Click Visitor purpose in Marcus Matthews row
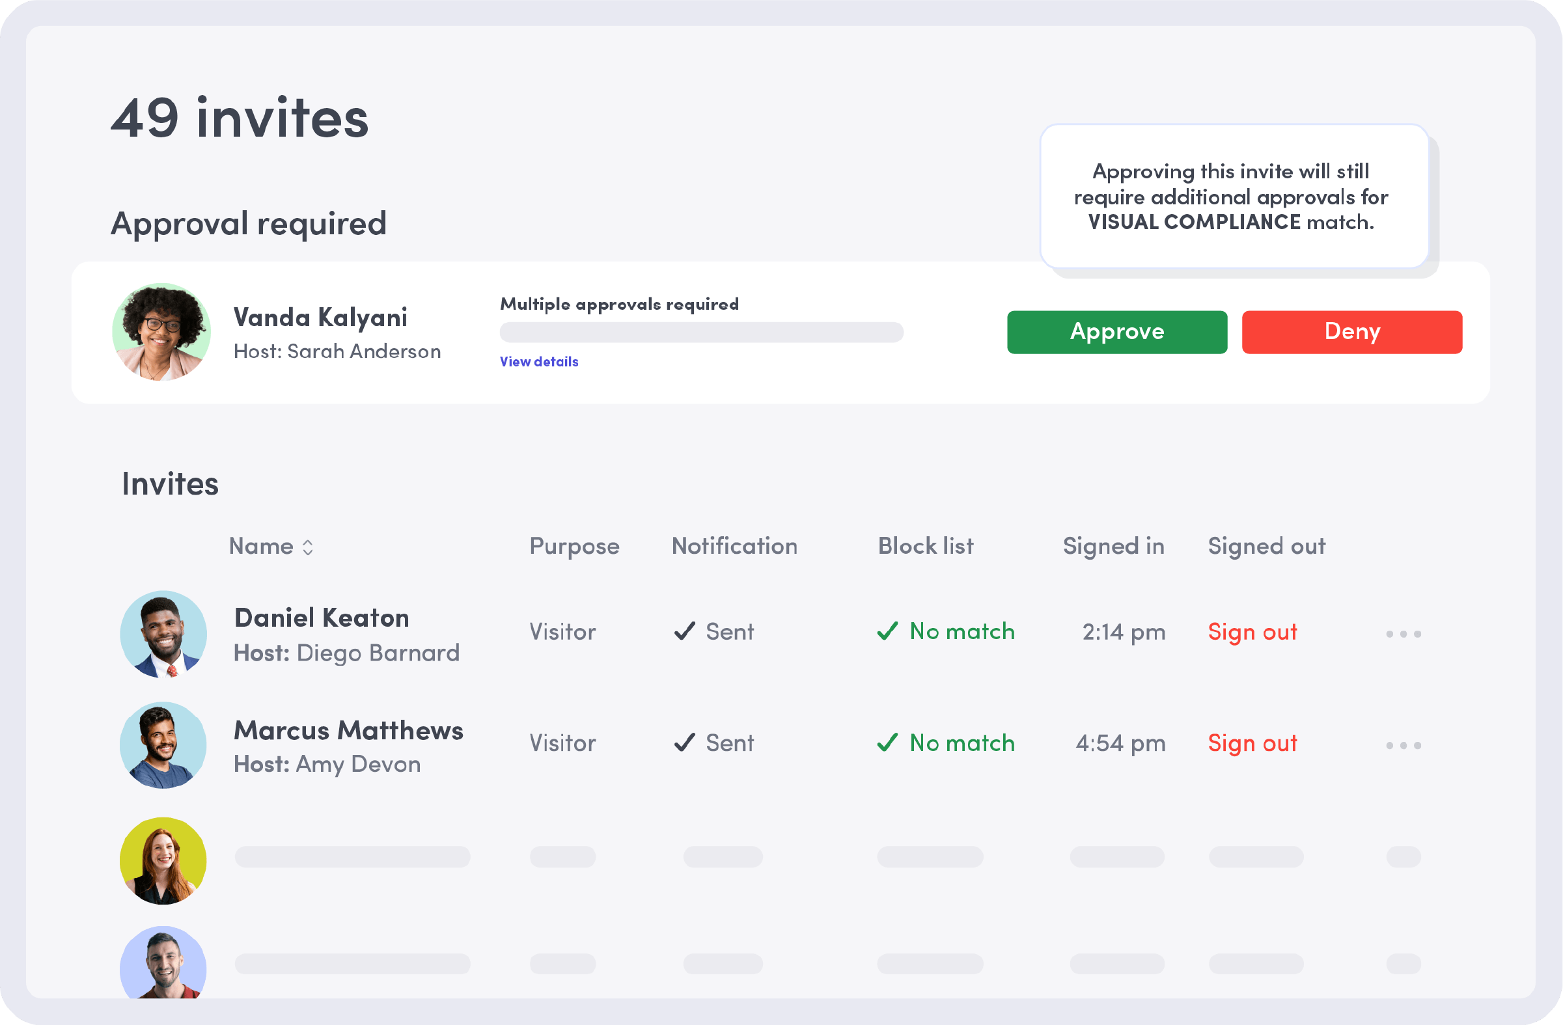This screenshot has width=1563, height=1025. click(563, 744)
